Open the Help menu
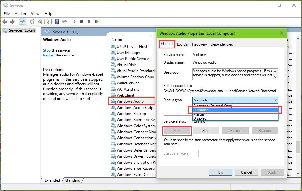 click(48, 14)
